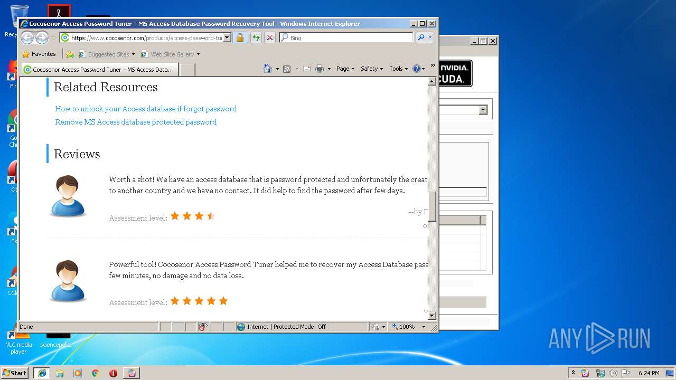Click 'How to unlock your Access database' link
The height and width of the screenshot is (380, 676).
point(146,109)
